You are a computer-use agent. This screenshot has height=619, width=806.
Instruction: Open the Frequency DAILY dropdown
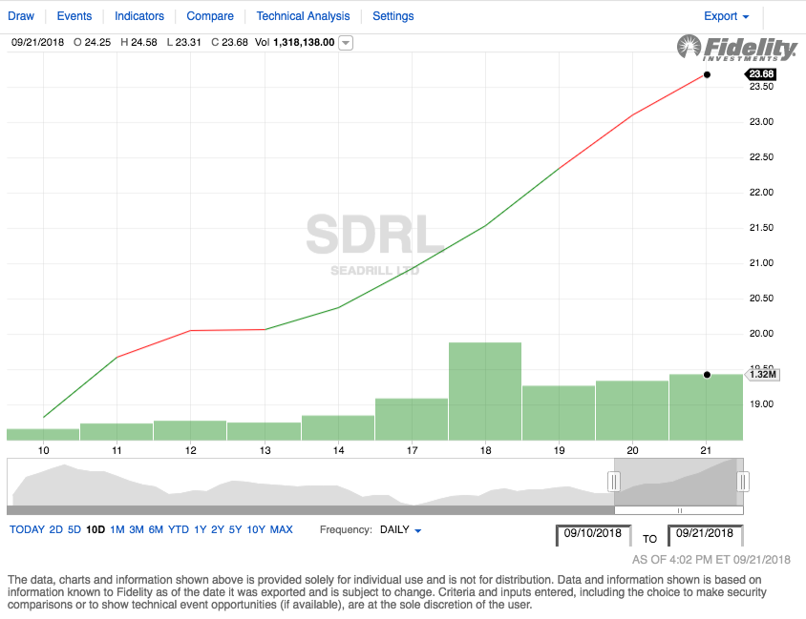point(401,529)
